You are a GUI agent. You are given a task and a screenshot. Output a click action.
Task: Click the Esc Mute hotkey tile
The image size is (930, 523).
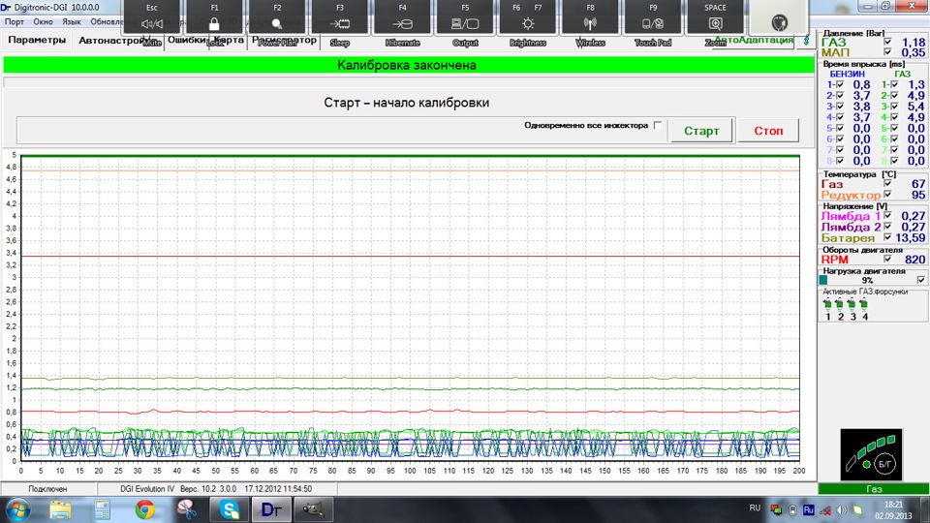coord(152,17)
